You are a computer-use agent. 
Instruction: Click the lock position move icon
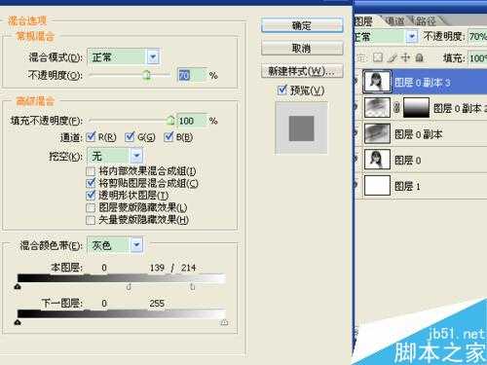click(405, 57)
